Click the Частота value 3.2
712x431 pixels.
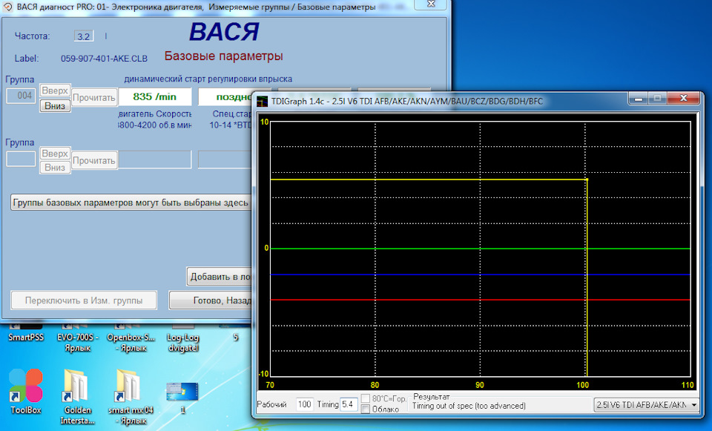pos(84,36)
